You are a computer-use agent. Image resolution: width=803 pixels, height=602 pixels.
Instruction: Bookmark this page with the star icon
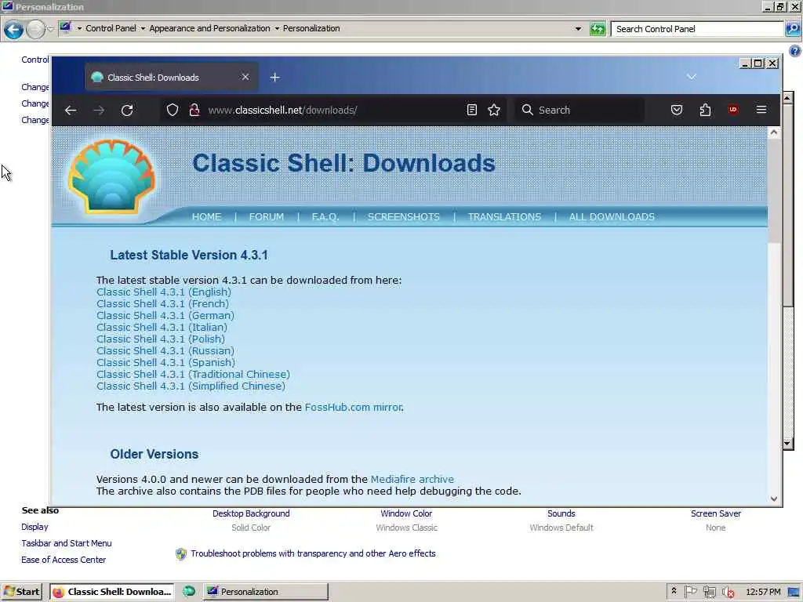tap(494, 110)
